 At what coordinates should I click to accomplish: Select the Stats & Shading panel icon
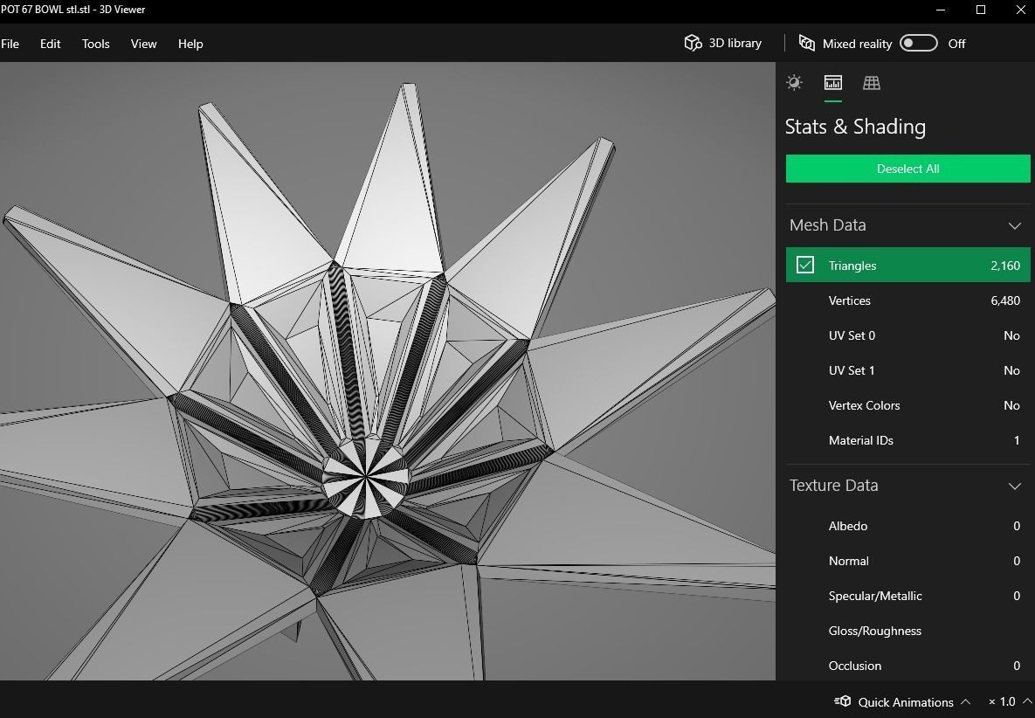coord(833,82)
